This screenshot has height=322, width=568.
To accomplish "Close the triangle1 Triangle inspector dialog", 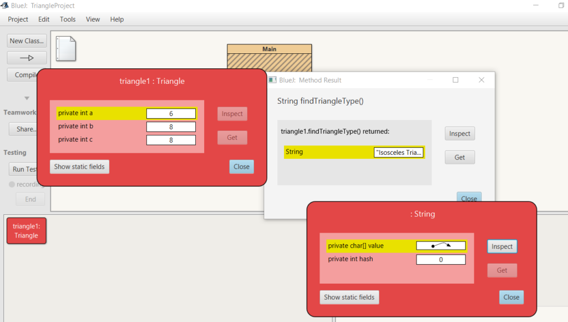I will pos(241,167).
